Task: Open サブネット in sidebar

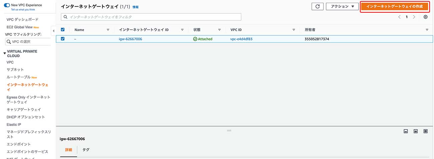Action: (x=15, y=69)
